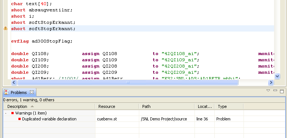
Task: Open the Problems view menu triangle
Action: point(268,90)
